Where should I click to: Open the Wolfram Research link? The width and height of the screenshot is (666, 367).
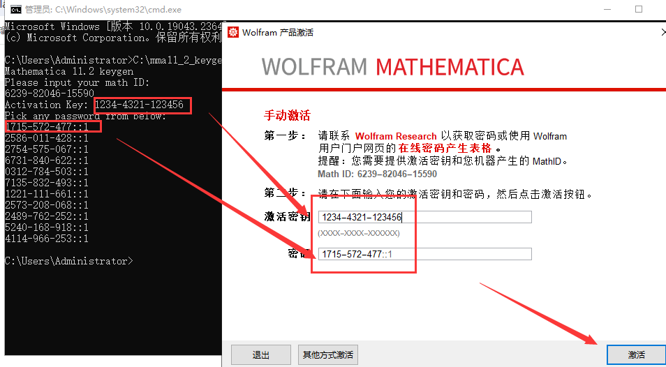coord(396,136)
